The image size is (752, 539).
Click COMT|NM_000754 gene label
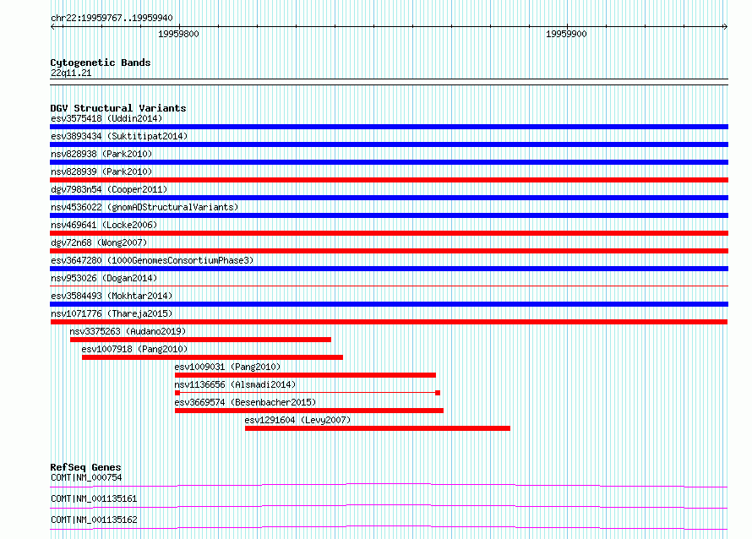[x=86, y=477]
